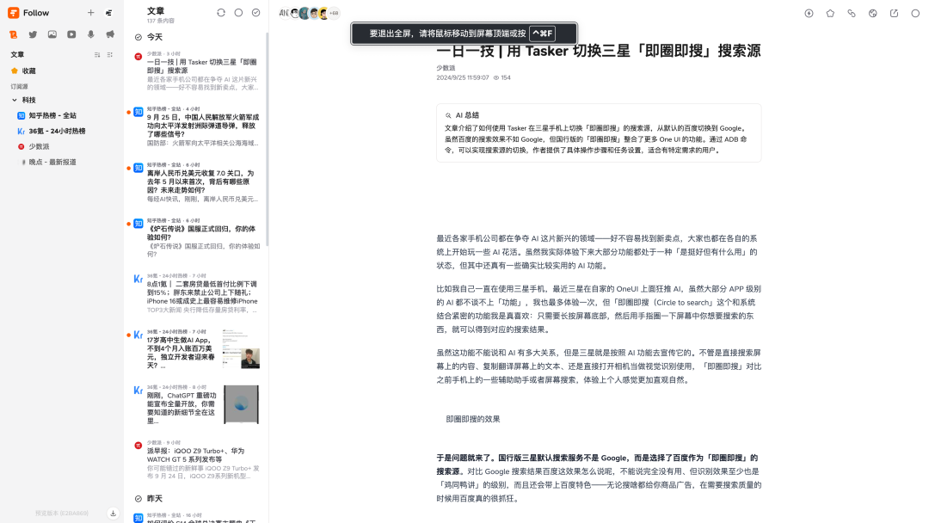Collapse the 科技 category chevron
The width and height of the screenshot is (929, 523).
15,100
